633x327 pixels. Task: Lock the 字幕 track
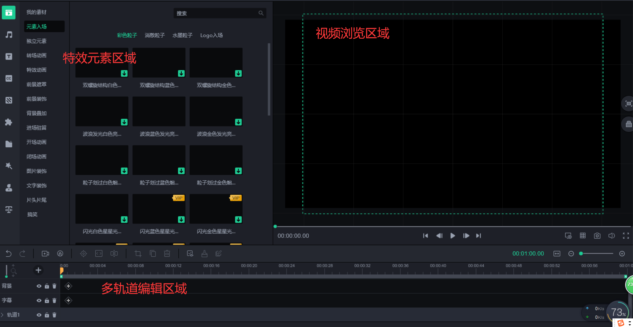[x=47, y=301]
